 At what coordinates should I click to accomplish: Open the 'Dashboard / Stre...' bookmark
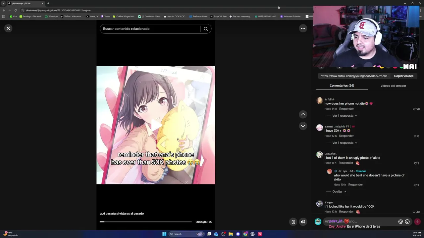[149, 17]
